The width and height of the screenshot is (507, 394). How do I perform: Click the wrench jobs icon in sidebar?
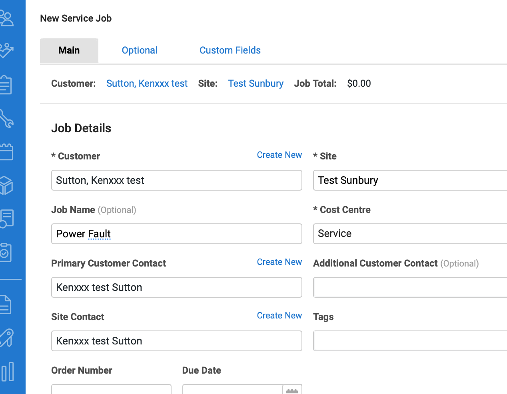[7, 119]
